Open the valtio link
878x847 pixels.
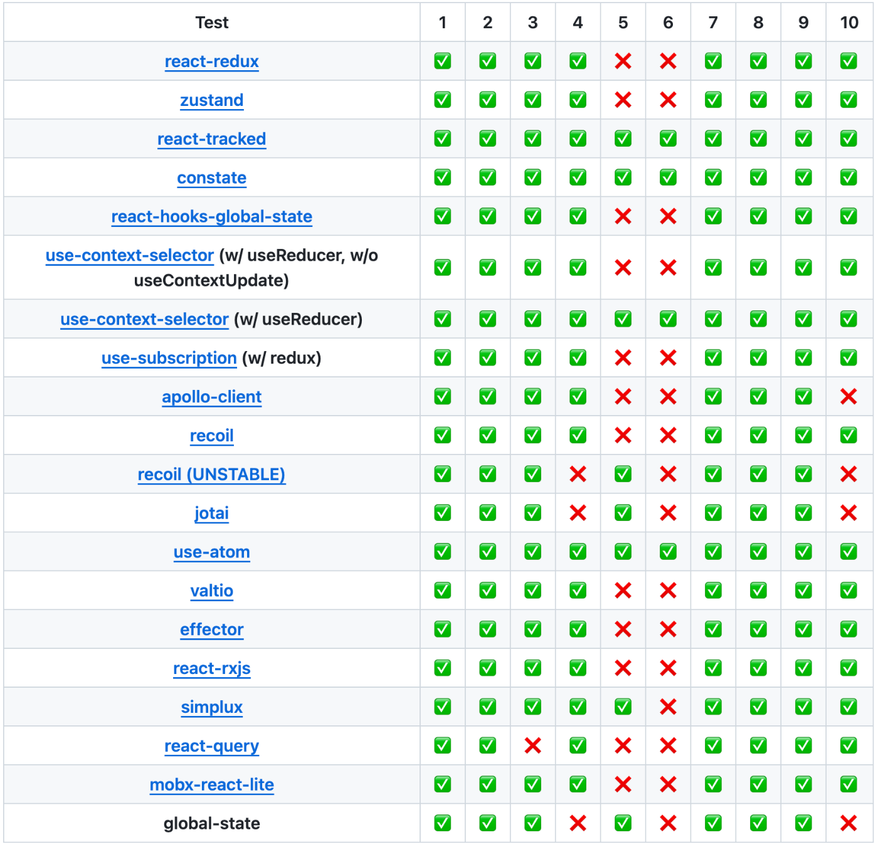[211, 591]
